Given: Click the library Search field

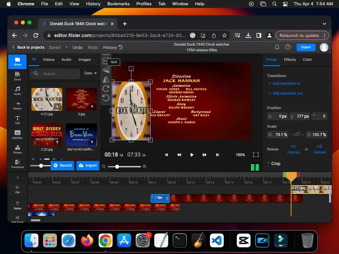Looking at the screenshot, I should click(x=55, y=74).
